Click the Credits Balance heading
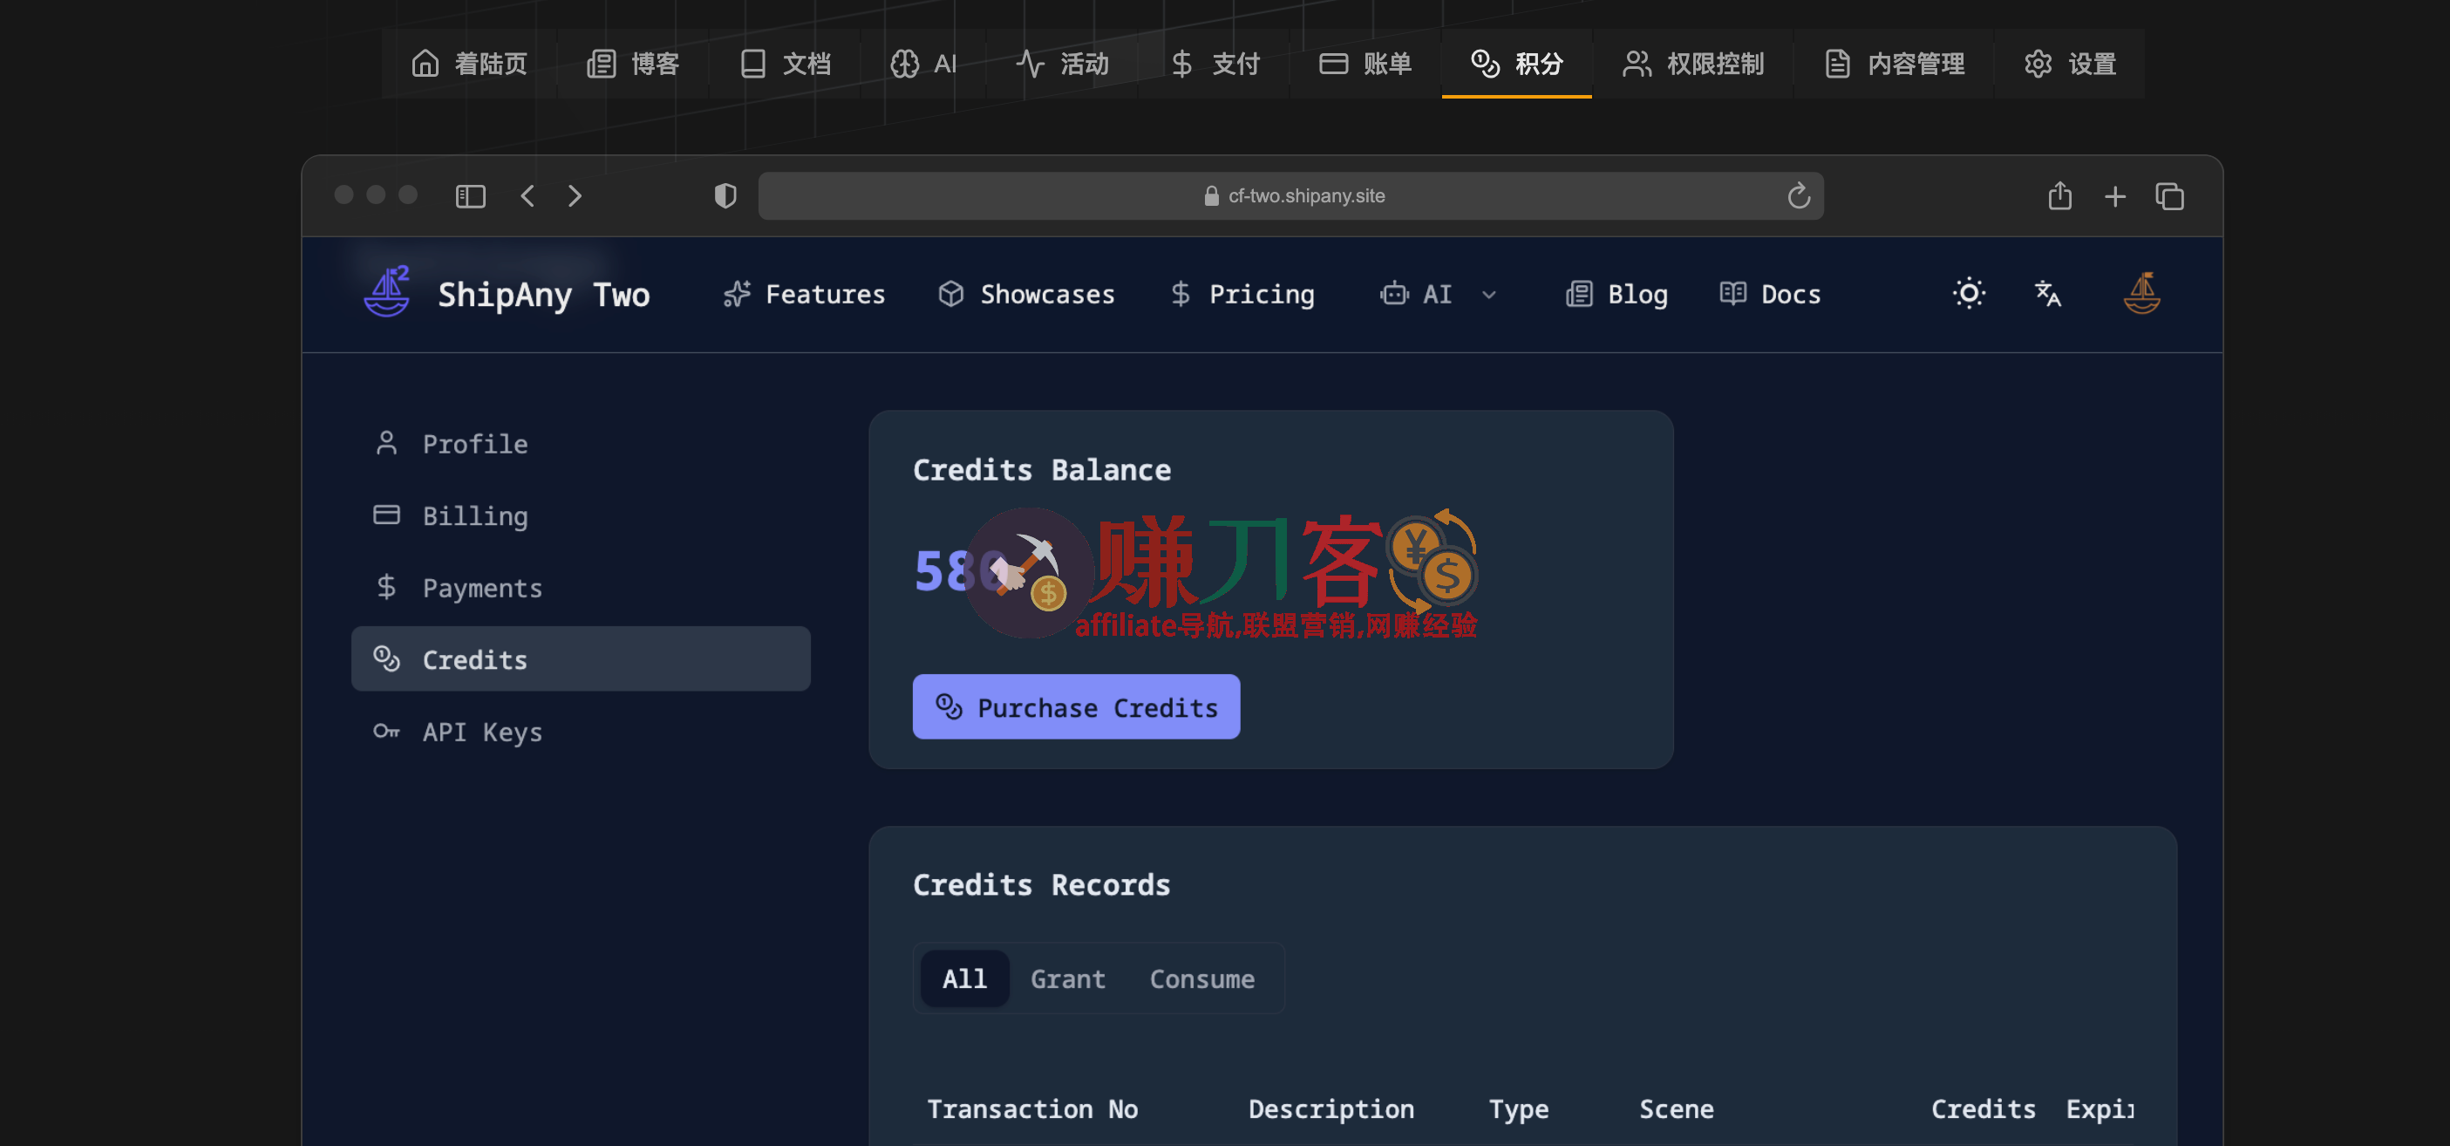This screenshot has height=1146, width=2450. pyautogui.click(x=1043, y=470)
